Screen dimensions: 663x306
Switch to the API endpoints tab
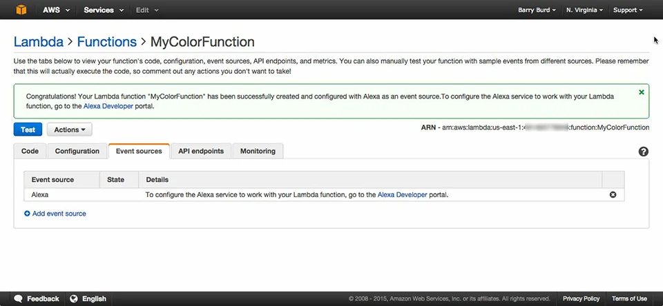coord(201,151)
